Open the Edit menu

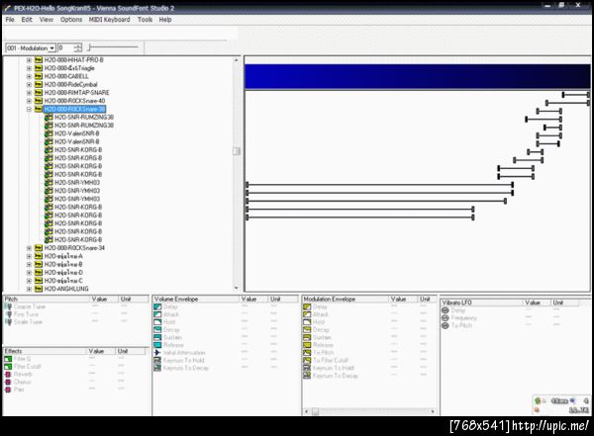click(27, 20)
